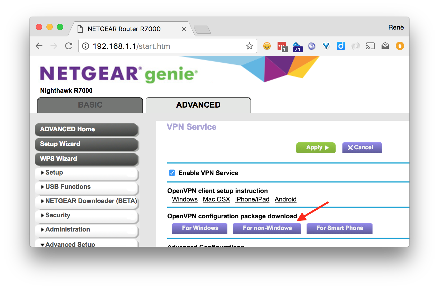The height and width of the screenshot is (289, 439).
Task: Click the Cast icon in toolbar
Action: coord(370,46)
